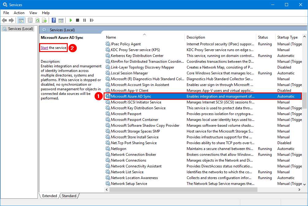Click the Back arrow toolbar icon
Image resolution: width=308 pixels, height=206 pixels.
pos(4,20)
